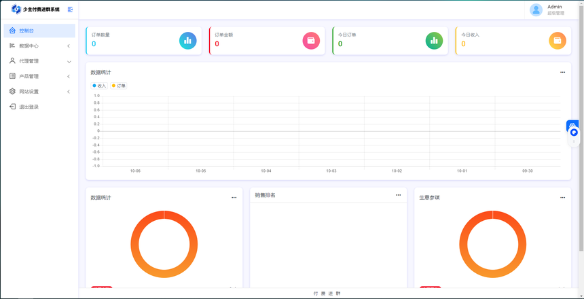Toggle the 订单 series in chart legend
The width and height of the screenshot is (584, 299).
coord(118,86)
